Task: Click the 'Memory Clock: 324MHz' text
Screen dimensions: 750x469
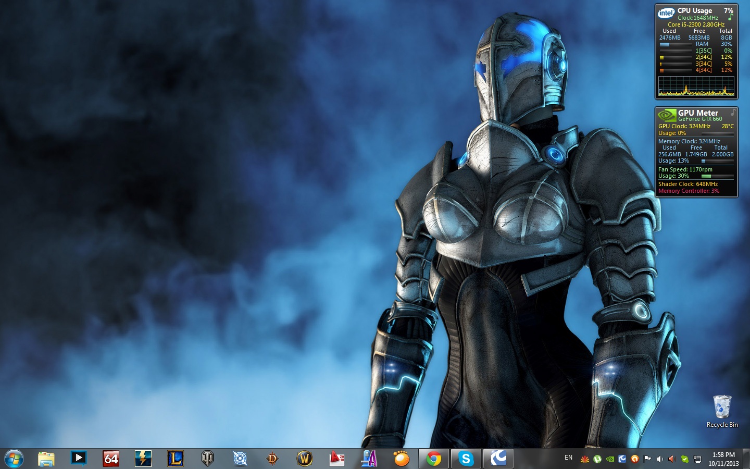Action: [689, 141]
